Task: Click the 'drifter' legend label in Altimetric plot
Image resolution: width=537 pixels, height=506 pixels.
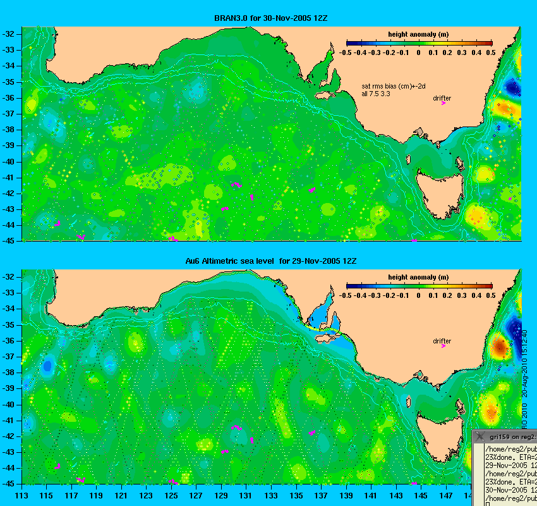Action: click(442, 341)
